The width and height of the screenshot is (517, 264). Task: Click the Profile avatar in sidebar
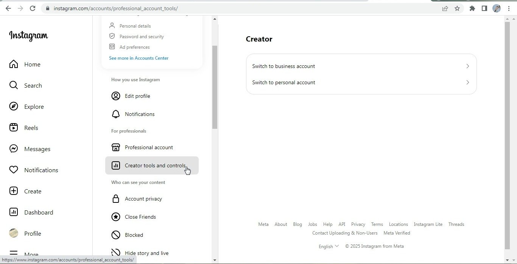point(14,233)
